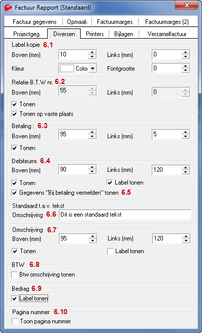Switch to the Verzamelfactuur tab

click(x=167, y=34)
